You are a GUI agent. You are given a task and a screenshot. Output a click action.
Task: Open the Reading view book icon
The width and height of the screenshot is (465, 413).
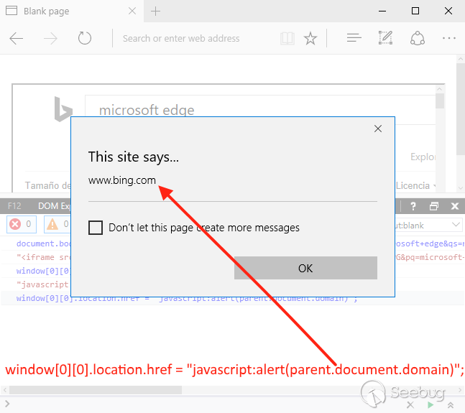point(287,39)
